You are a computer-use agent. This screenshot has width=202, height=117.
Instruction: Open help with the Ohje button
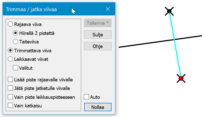pyautogui.click(x=98, y=46)
